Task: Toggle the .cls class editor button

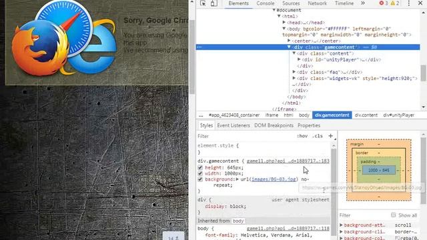Action: tap(318, 136)
